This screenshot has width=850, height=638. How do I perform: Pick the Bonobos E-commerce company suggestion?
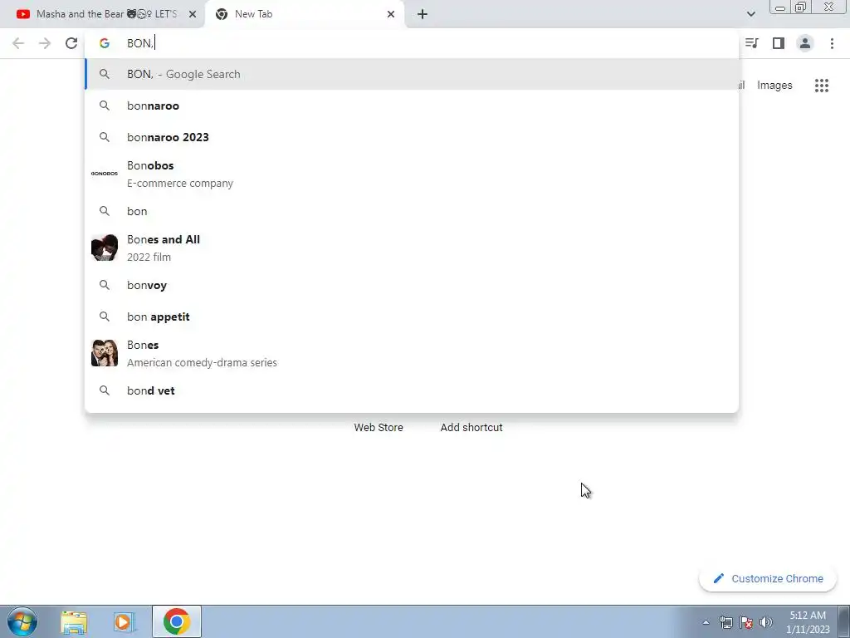[412, 174]
